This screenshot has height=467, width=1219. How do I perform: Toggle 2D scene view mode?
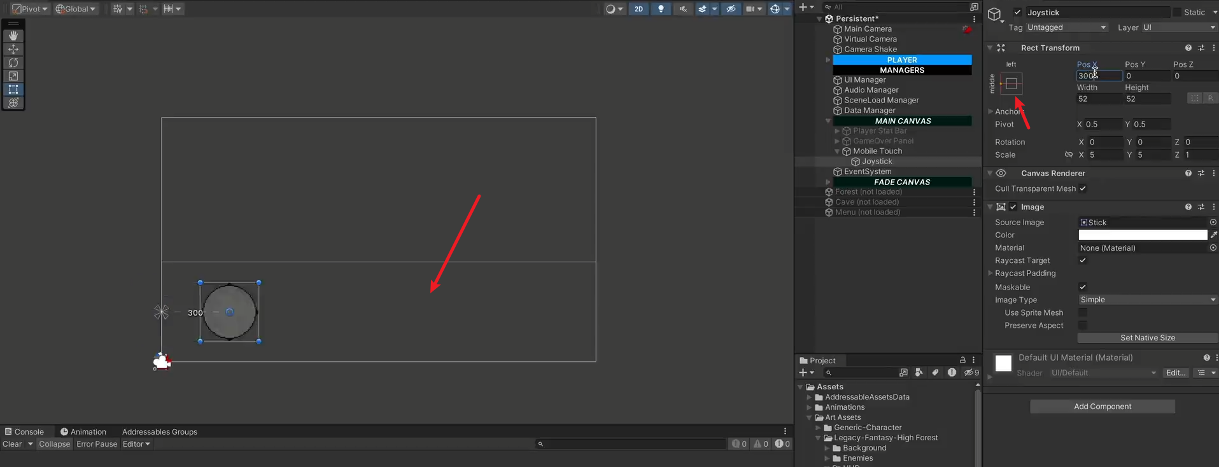click(638, 9)
